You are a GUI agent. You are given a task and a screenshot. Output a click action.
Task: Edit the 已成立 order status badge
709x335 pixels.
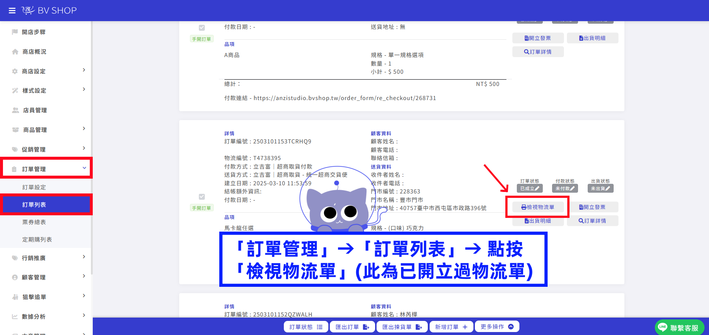click(530, 189)
